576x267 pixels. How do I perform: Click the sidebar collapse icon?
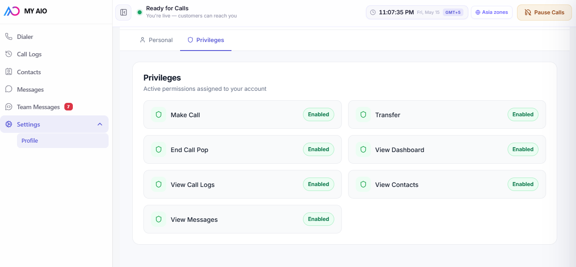(x=123, y=13)
